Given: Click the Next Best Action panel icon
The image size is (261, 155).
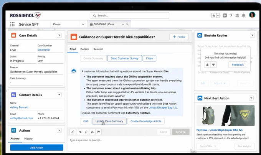Looking at the screenshot, I should 200,98.
